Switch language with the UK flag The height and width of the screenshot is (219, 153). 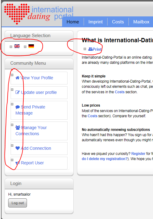coord(17,46)
